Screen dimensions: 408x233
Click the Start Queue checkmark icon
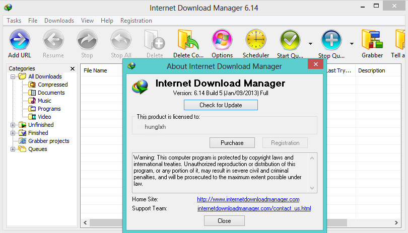tap(290, 40)
